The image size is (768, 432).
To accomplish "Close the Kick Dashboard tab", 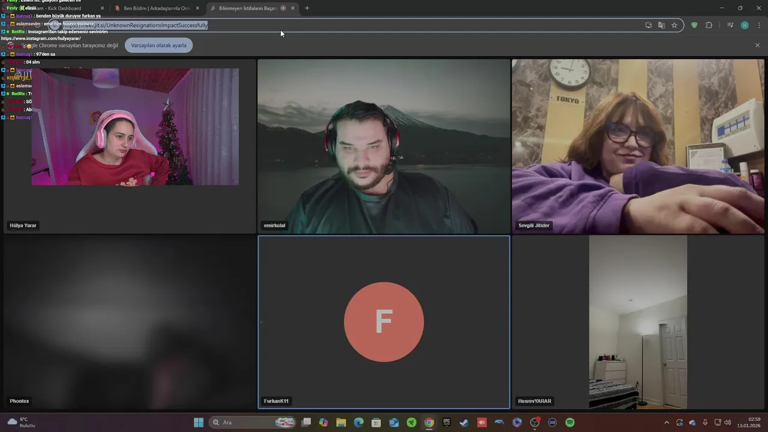I will coord(102,8).
